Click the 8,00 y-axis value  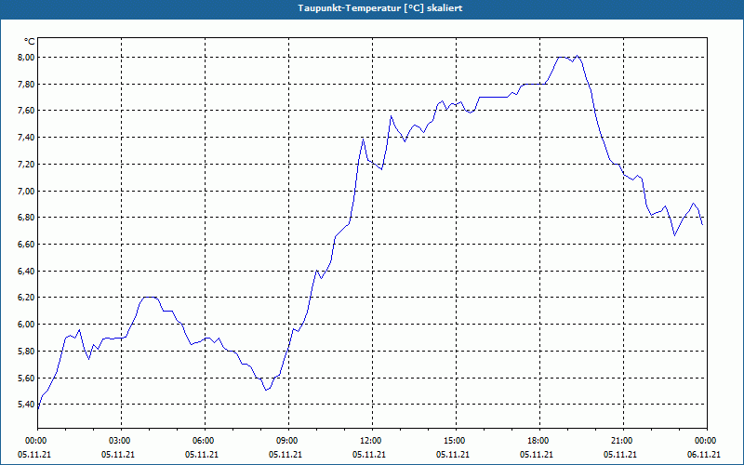click(x=26, y=58)
